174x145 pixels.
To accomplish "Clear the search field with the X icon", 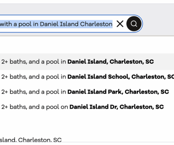I will [120, 24].
